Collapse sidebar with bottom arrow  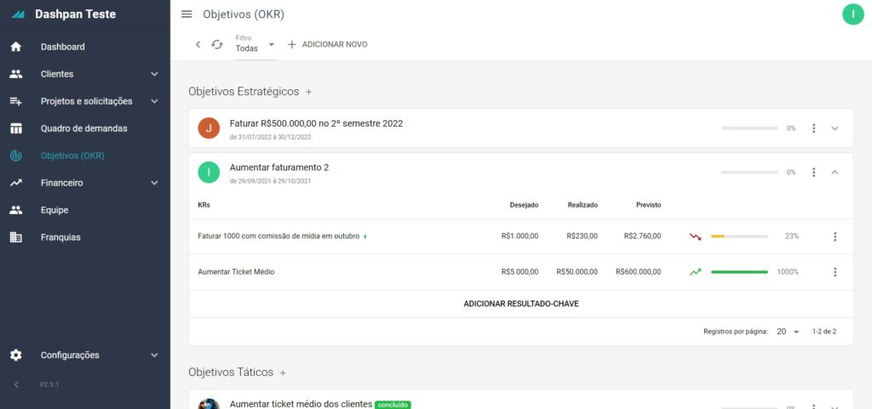[x=16, y=384]
